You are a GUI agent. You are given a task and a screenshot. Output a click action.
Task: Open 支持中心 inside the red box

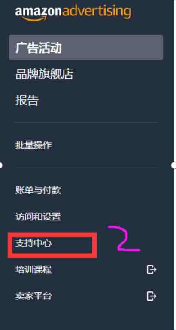pos(33,244)
